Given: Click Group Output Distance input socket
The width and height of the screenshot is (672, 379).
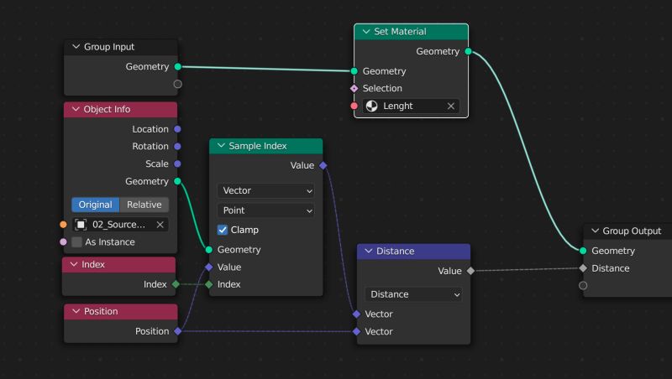Looking at the screenshot, I should pyautogui.click(x=583, y=268).
